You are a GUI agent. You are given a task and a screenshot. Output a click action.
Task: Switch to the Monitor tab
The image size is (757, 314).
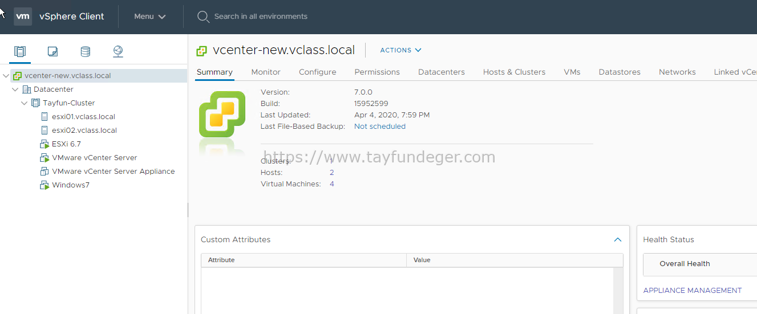pyautogui.click(x=266, y=72)
